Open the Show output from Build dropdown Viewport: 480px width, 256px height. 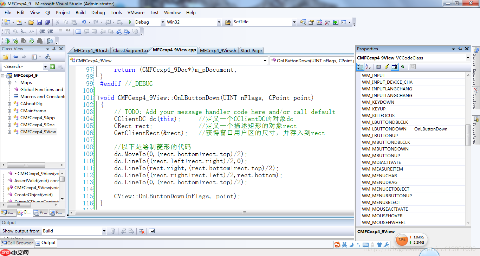104,231
